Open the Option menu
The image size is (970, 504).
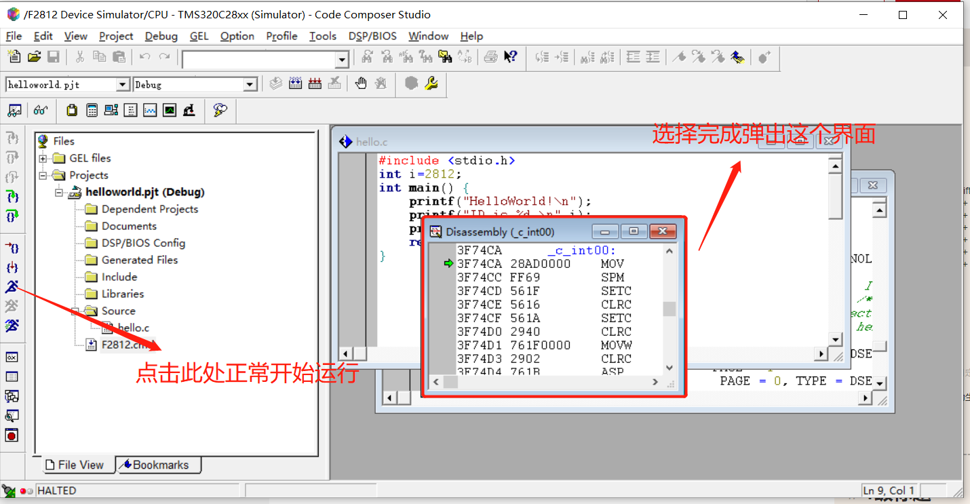tap(237, 36)
